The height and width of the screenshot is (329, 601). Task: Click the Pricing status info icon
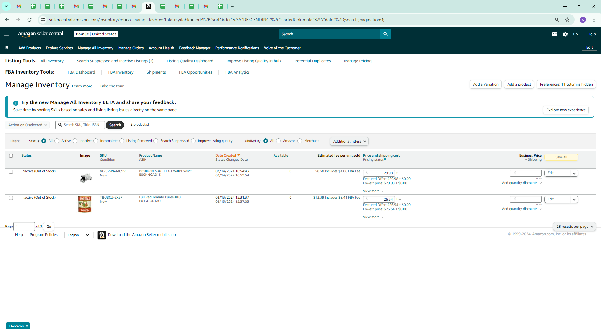pyautogui.click(x=385, y=159)
